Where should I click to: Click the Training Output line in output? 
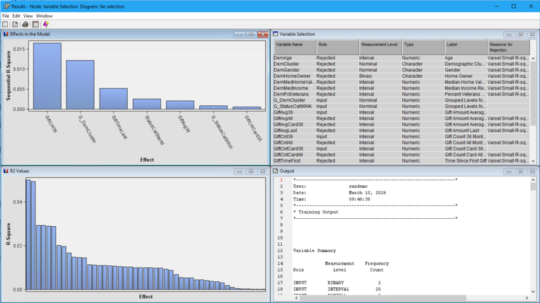tap(316, 212)
